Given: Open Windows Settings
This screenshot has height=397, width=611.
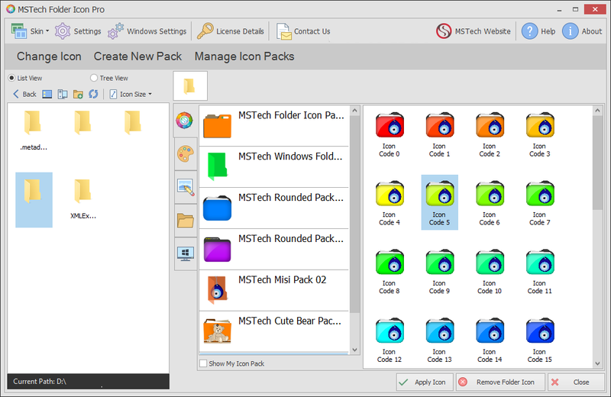Looking at the screenshot, I should coord(147,31).
